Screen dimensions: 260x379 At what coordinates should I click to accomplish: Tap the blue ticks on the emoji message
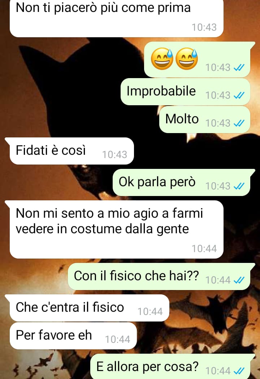[239, 67]
